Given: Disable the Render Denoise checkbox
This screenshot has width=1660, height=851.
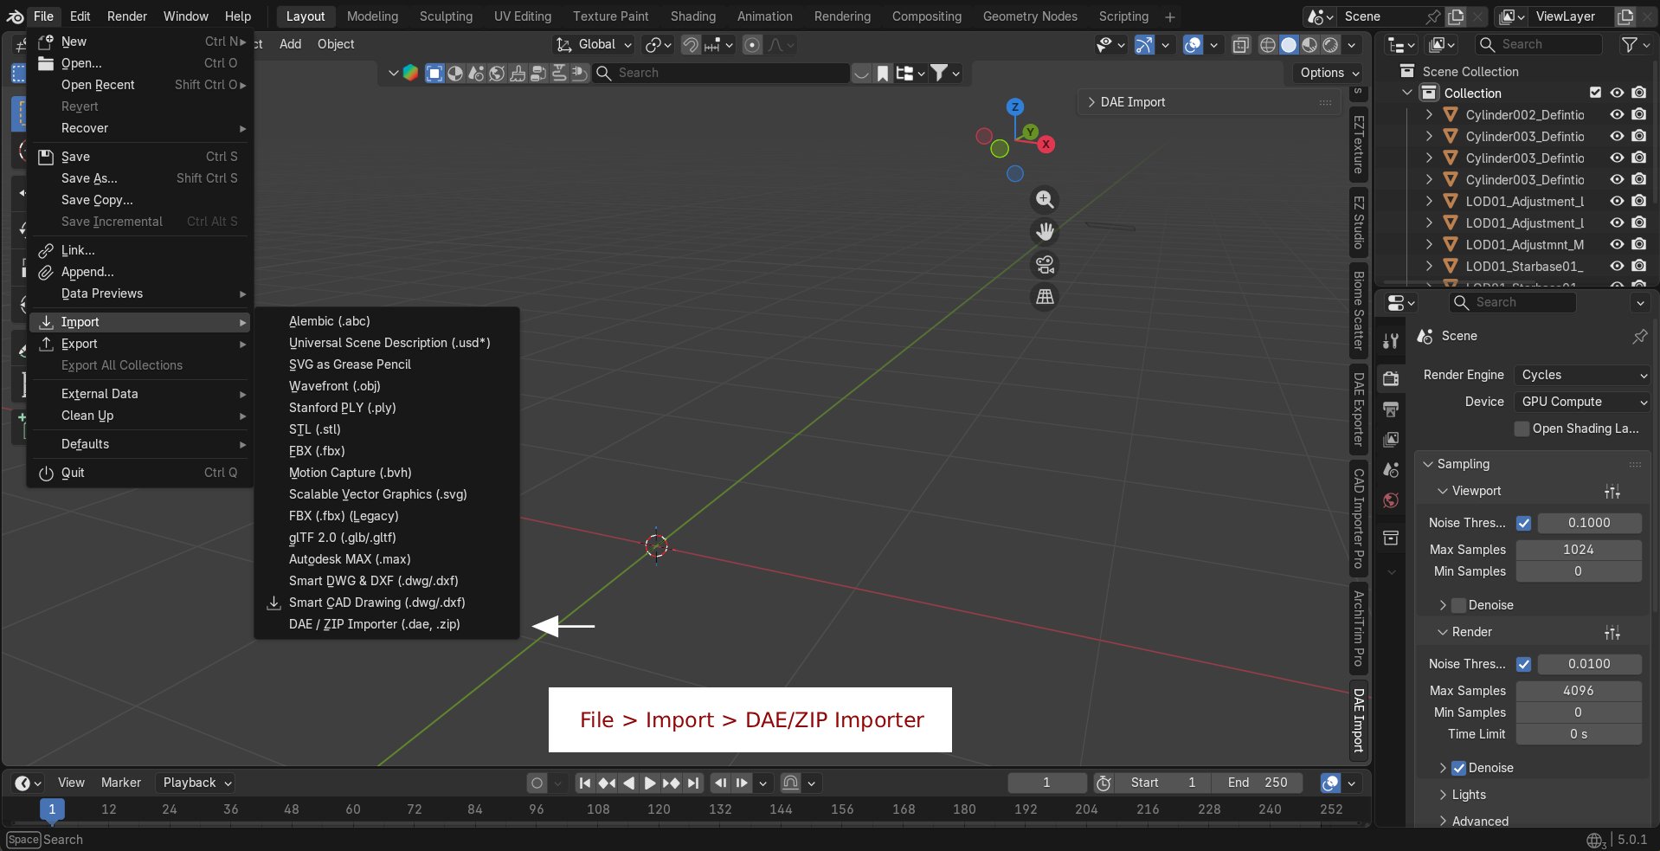Looking at the screenshot, I should coord(1458,768).
